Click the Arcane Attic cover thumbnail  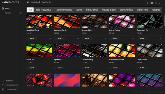pyautogui.click(x=94, y=21)
